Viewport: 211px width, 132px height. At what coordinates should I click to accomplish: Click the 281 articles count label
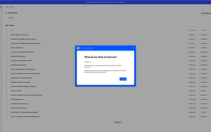(x=10, y=25)
